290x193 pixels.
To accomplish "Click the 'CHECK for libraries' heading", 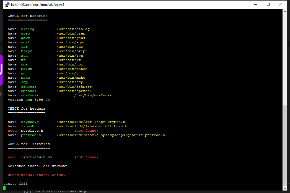I will pos(29,144).
